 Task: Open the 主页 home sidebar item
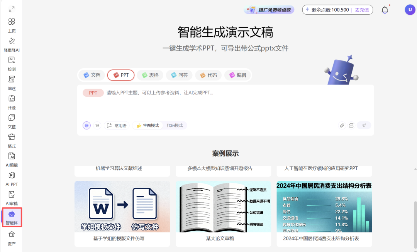(x=12, y=25)
